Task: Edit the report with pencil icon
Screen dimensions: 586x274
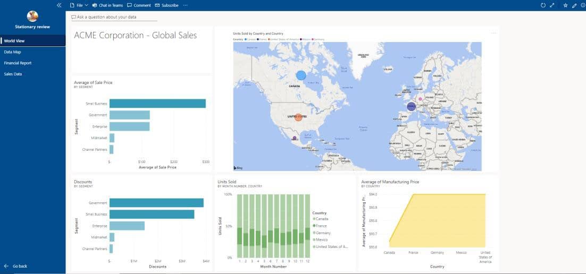Action: coord(574,5)
